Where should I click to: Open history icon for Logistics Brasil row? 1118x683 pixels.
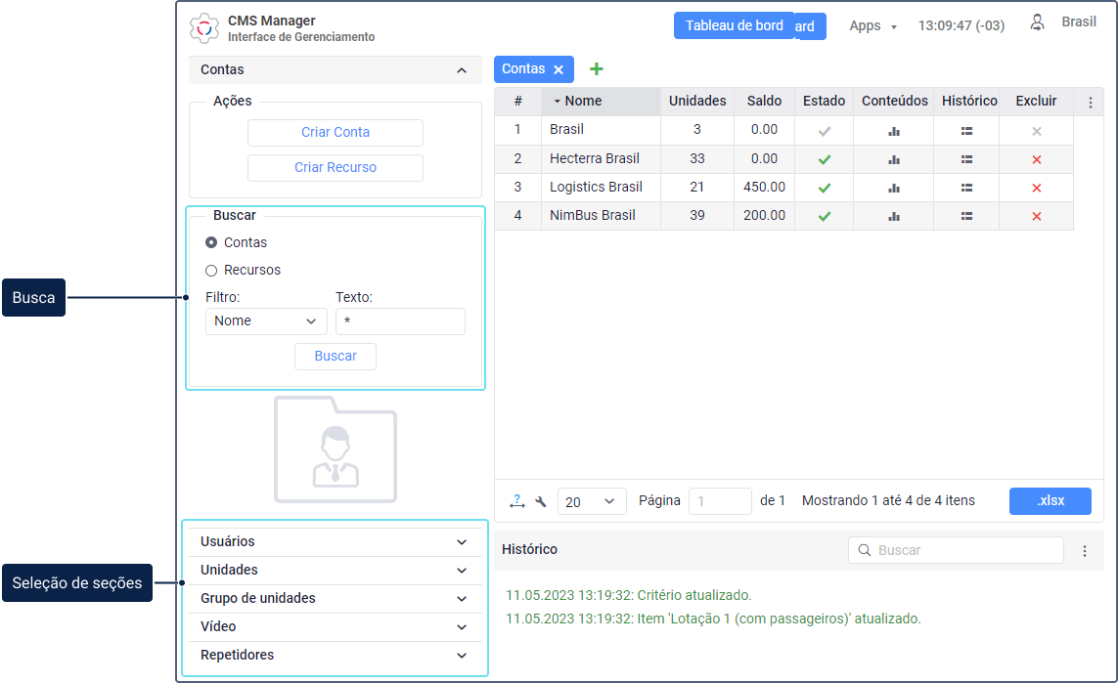pyautogui.click(x=966, y=188)
